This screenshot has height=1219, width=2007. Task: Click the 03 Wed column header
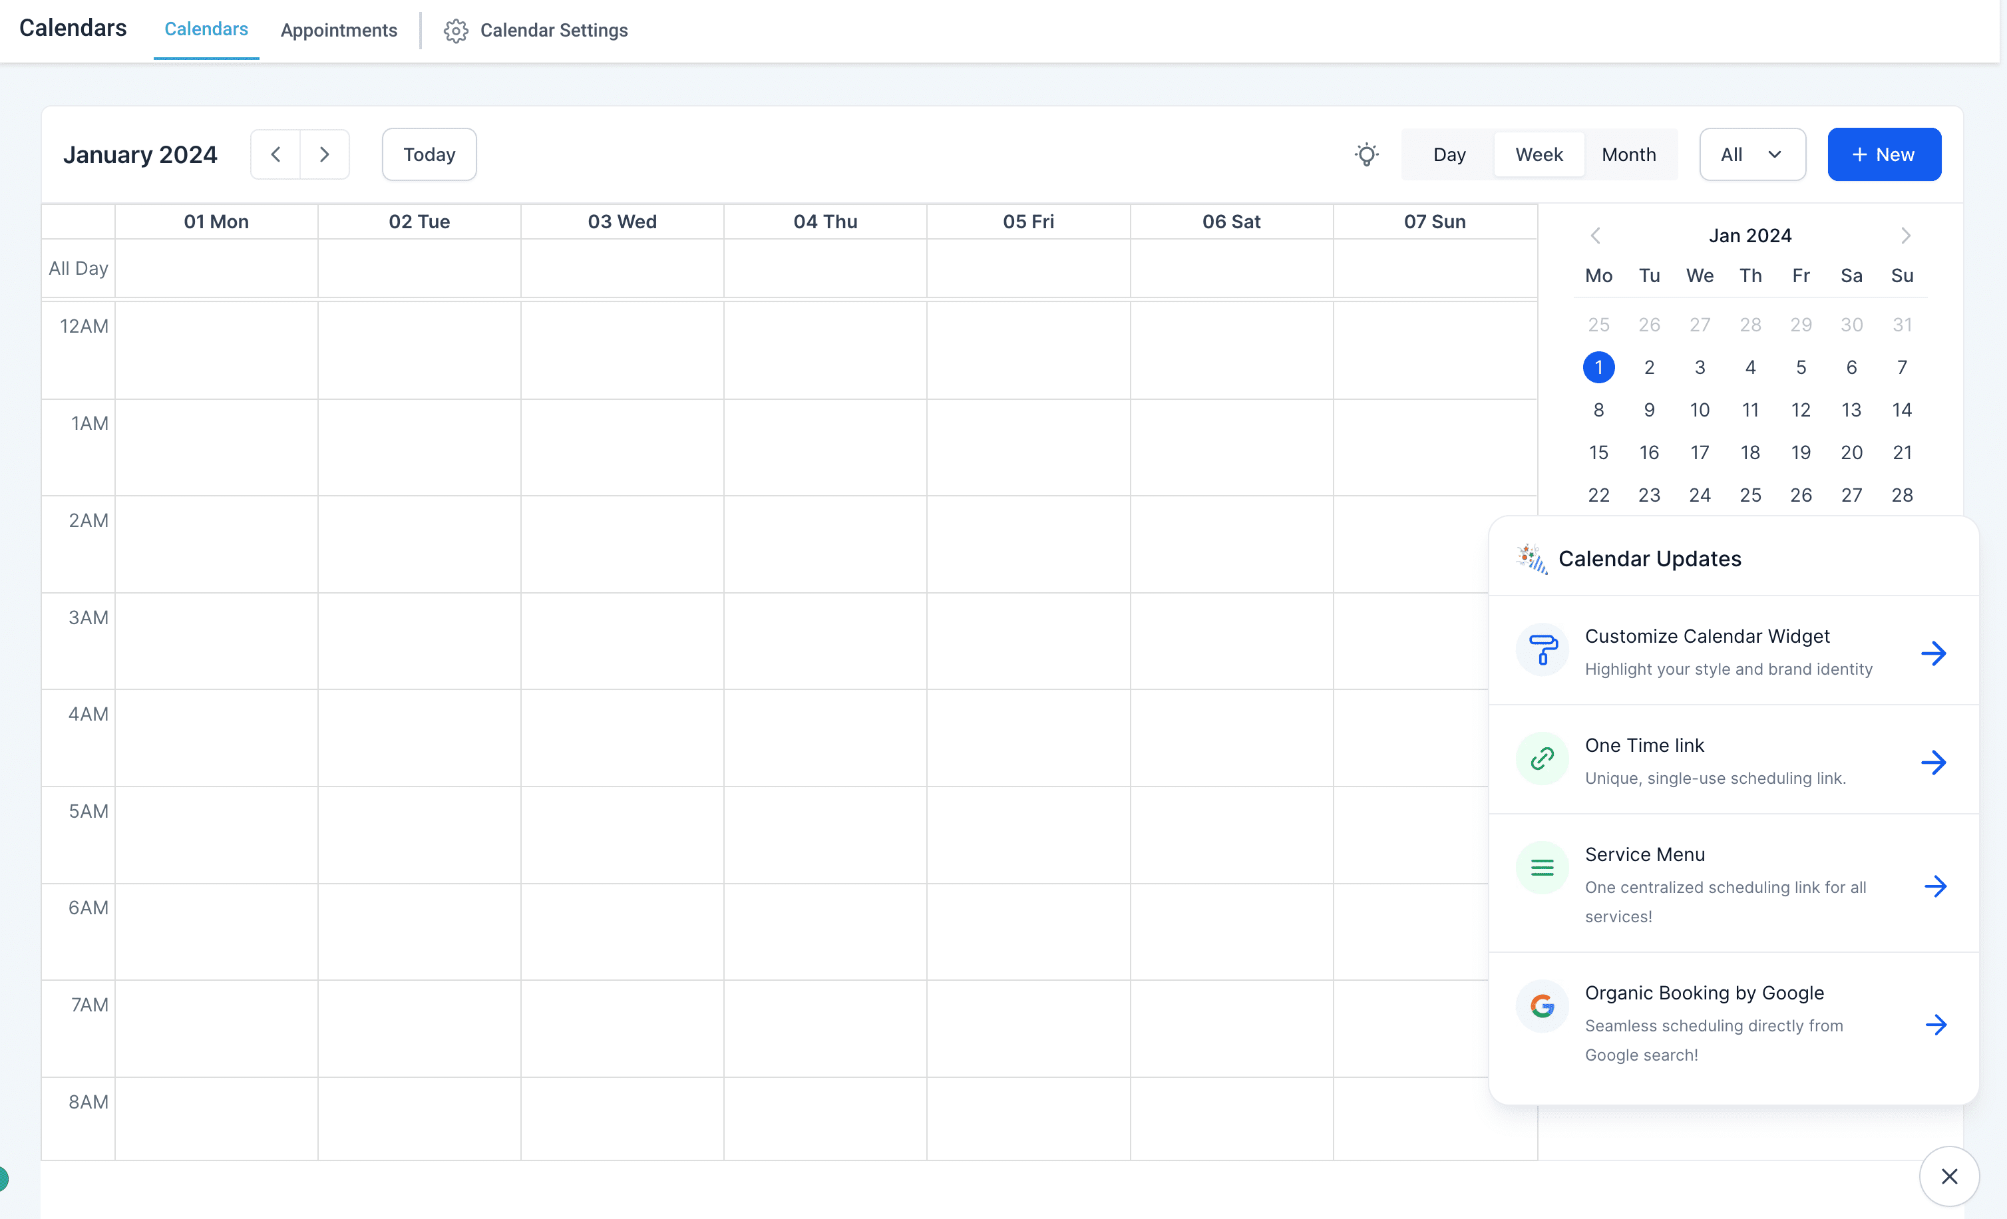coord(622,222)
